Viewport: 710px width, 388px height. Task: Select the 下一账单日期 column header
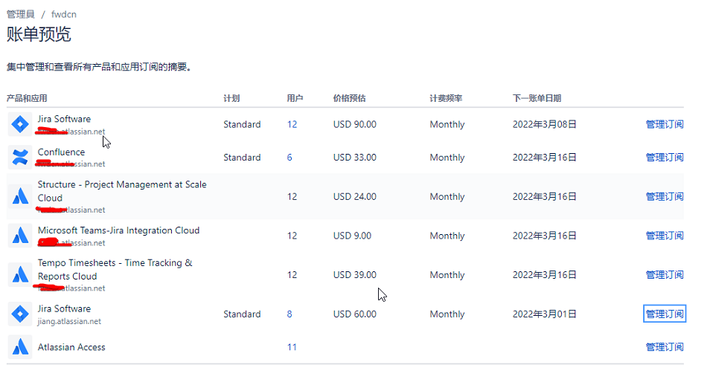[537, 98]
